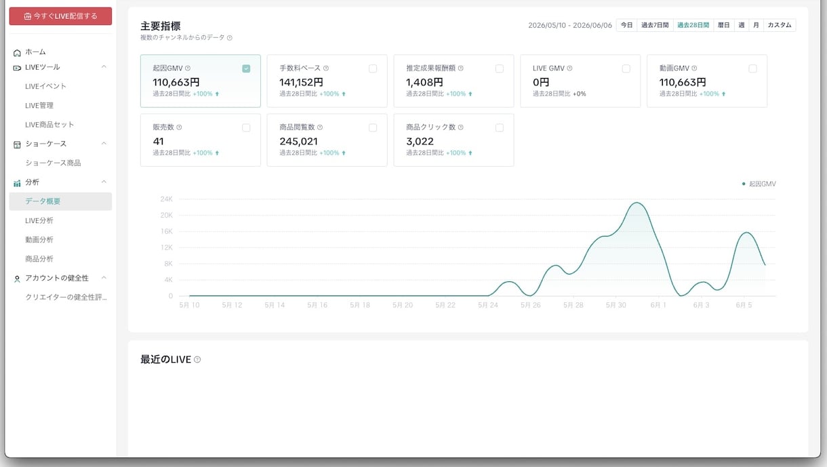Open LIVE分析 in the sidebar

39,221
